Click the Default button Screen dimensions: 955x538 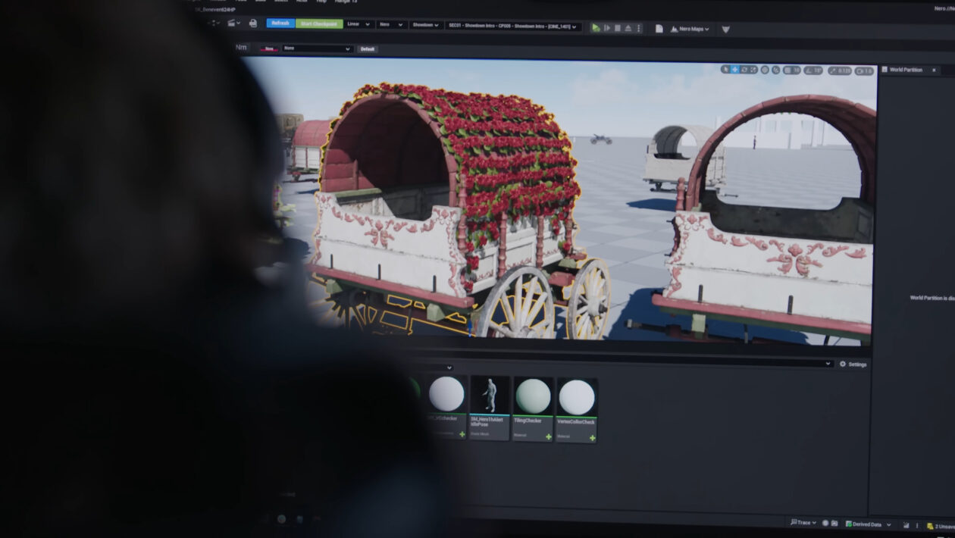click(x=368, y=49)
